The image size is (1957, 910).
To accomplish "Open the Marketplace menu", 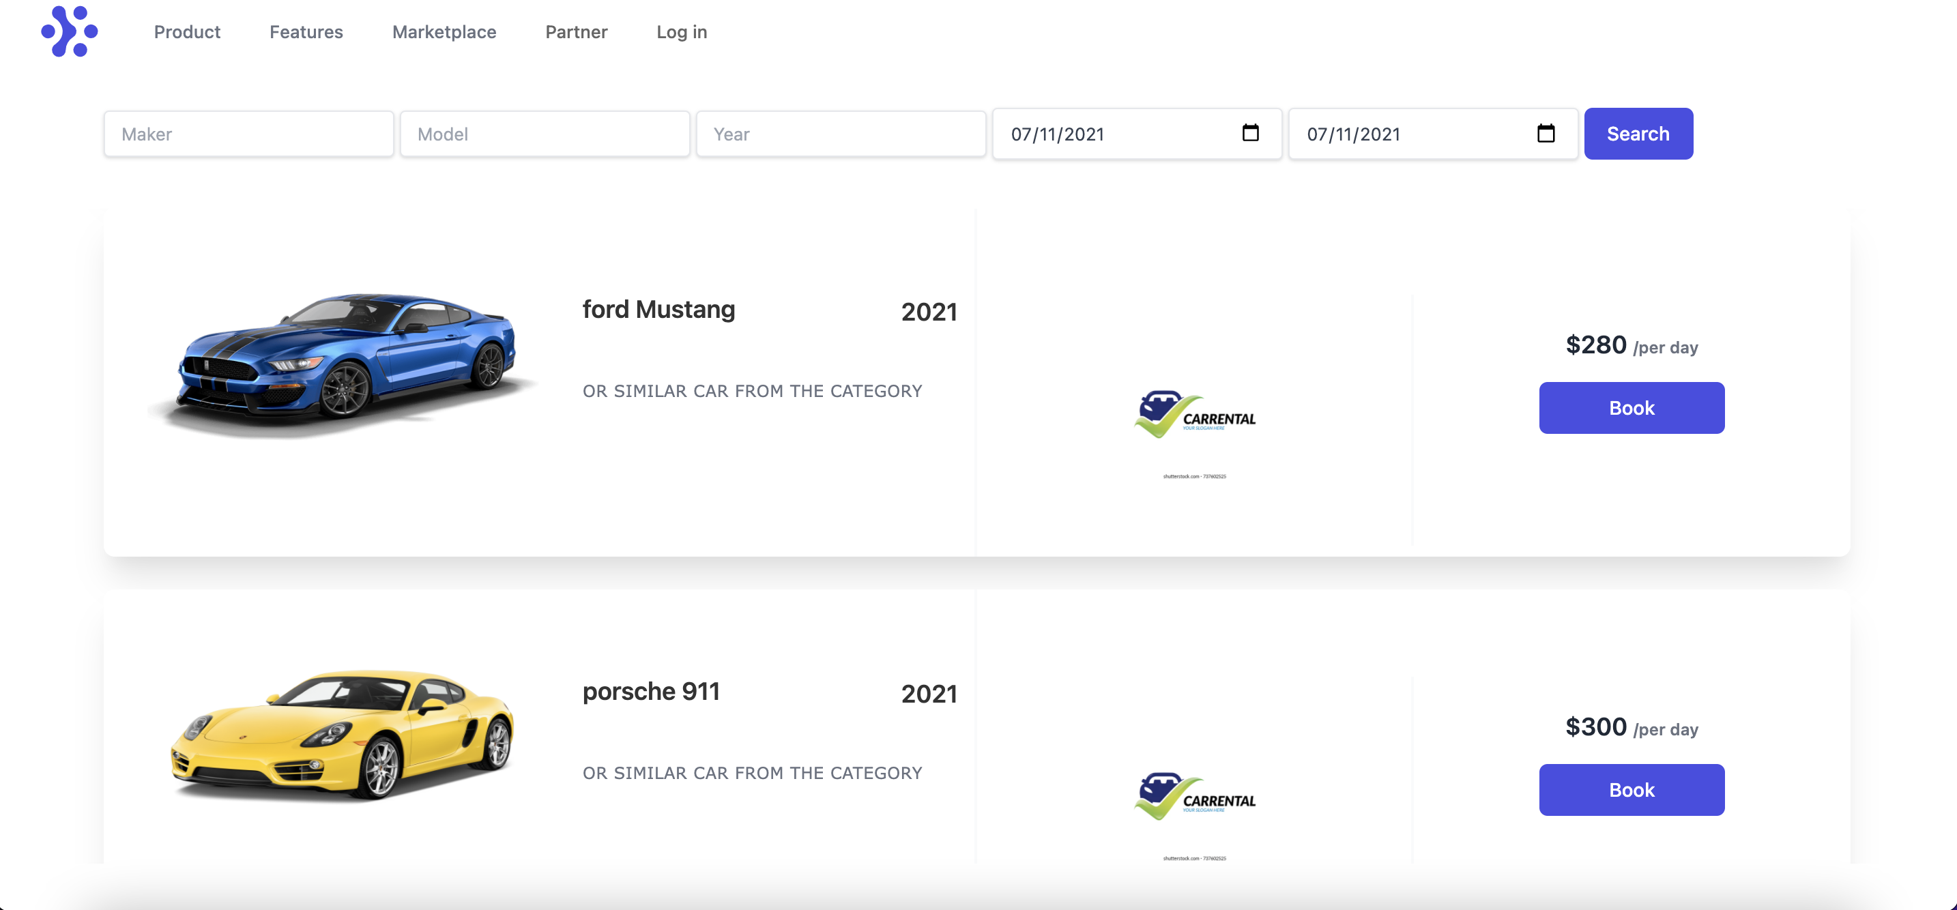I will 444,32.
